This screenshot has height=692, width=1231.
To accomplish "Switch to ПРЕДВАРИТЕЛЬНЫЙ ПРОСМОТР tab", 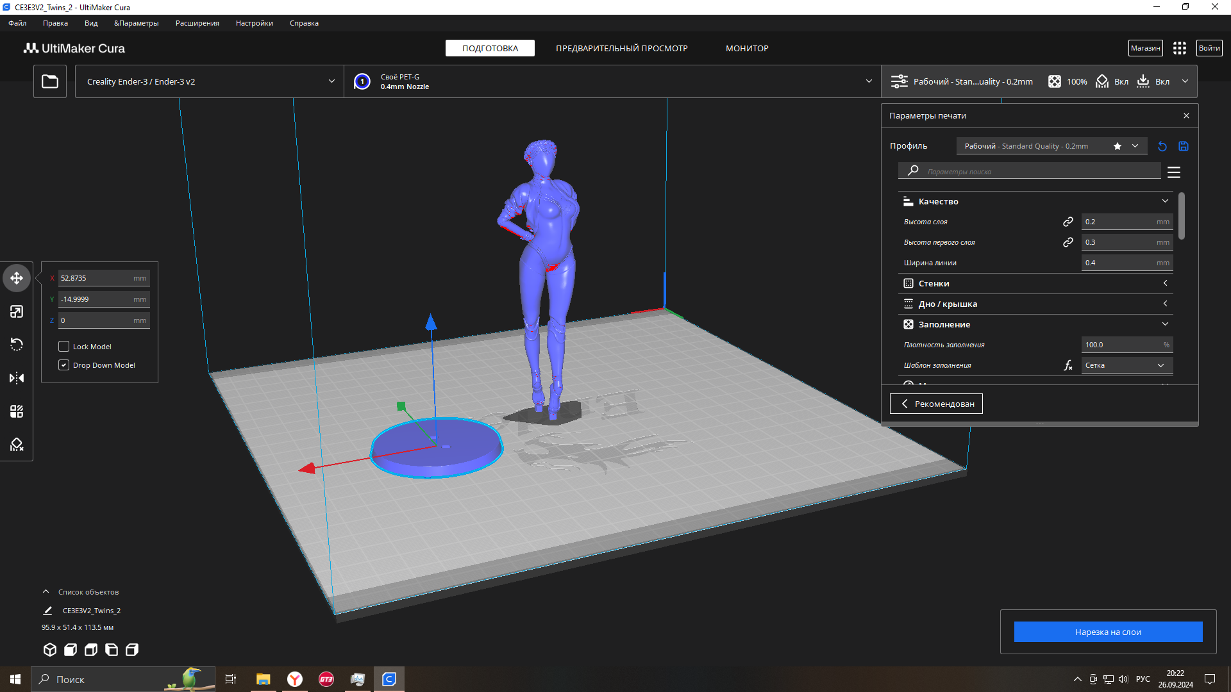I will pos(621,48).
